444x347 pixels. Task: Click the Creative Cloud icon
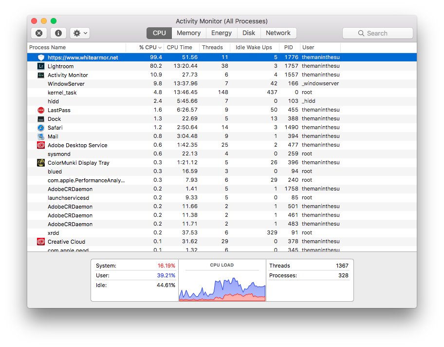coord(41,242)
